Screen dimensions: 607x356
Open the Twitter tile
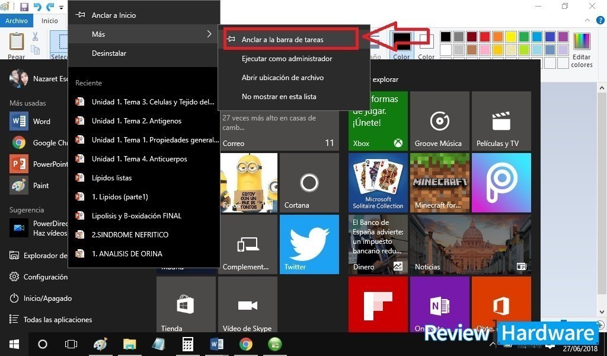point(309,244)
